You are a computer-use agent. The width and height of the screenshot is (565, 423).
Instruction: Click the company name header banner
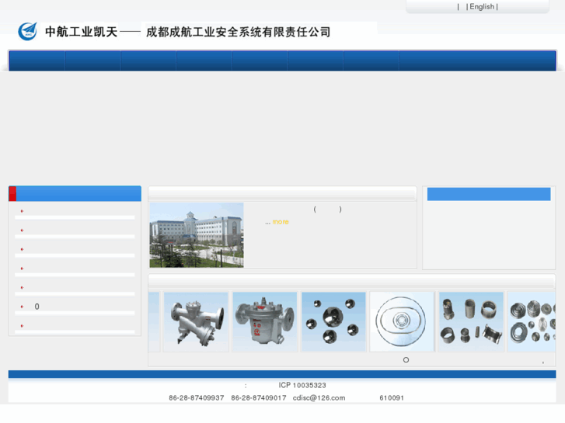point(188,32)
